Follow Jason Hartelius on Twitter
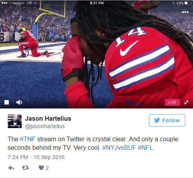The height and width of the screenshot is (178, 193). tap(167, 120)
